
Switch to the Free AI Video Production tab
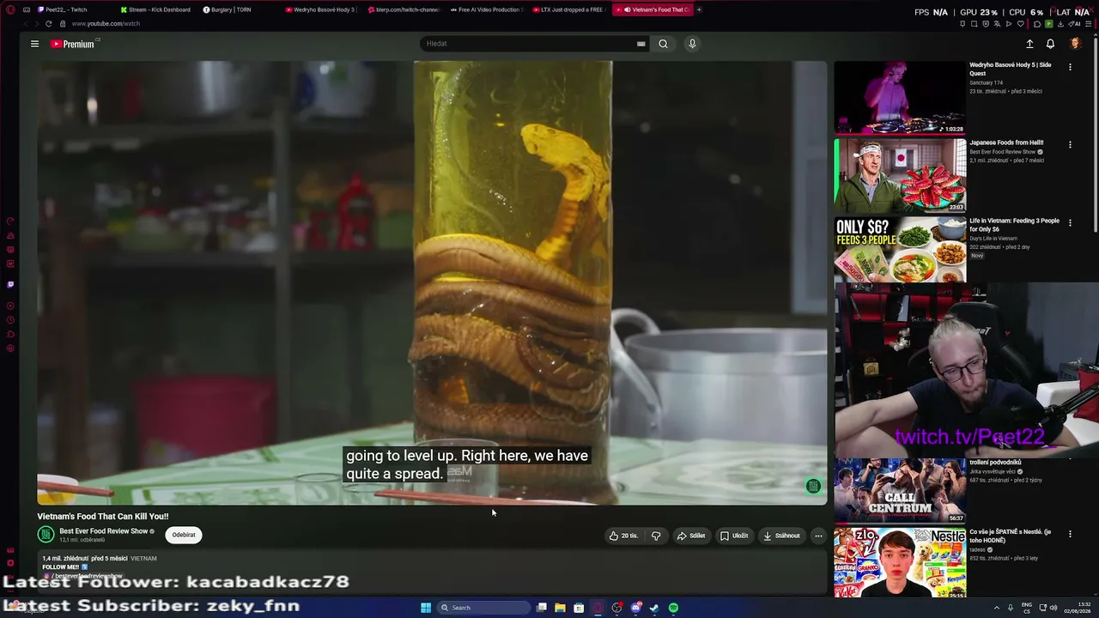point(486,9)
